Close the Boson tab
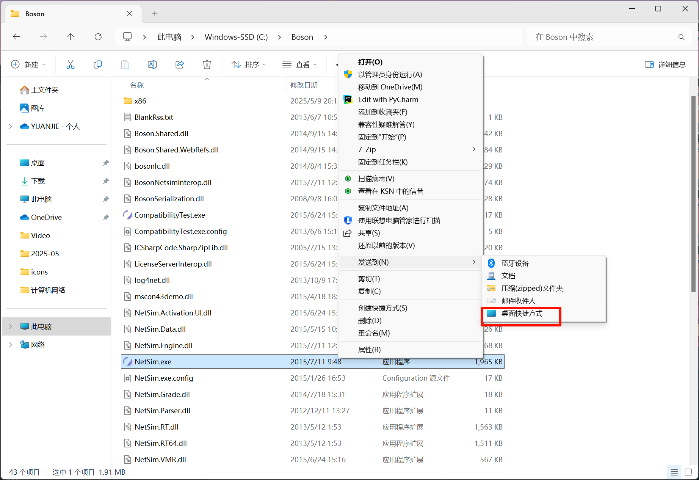This screenshot has height=480, width=699. click(x=130, y=14)
